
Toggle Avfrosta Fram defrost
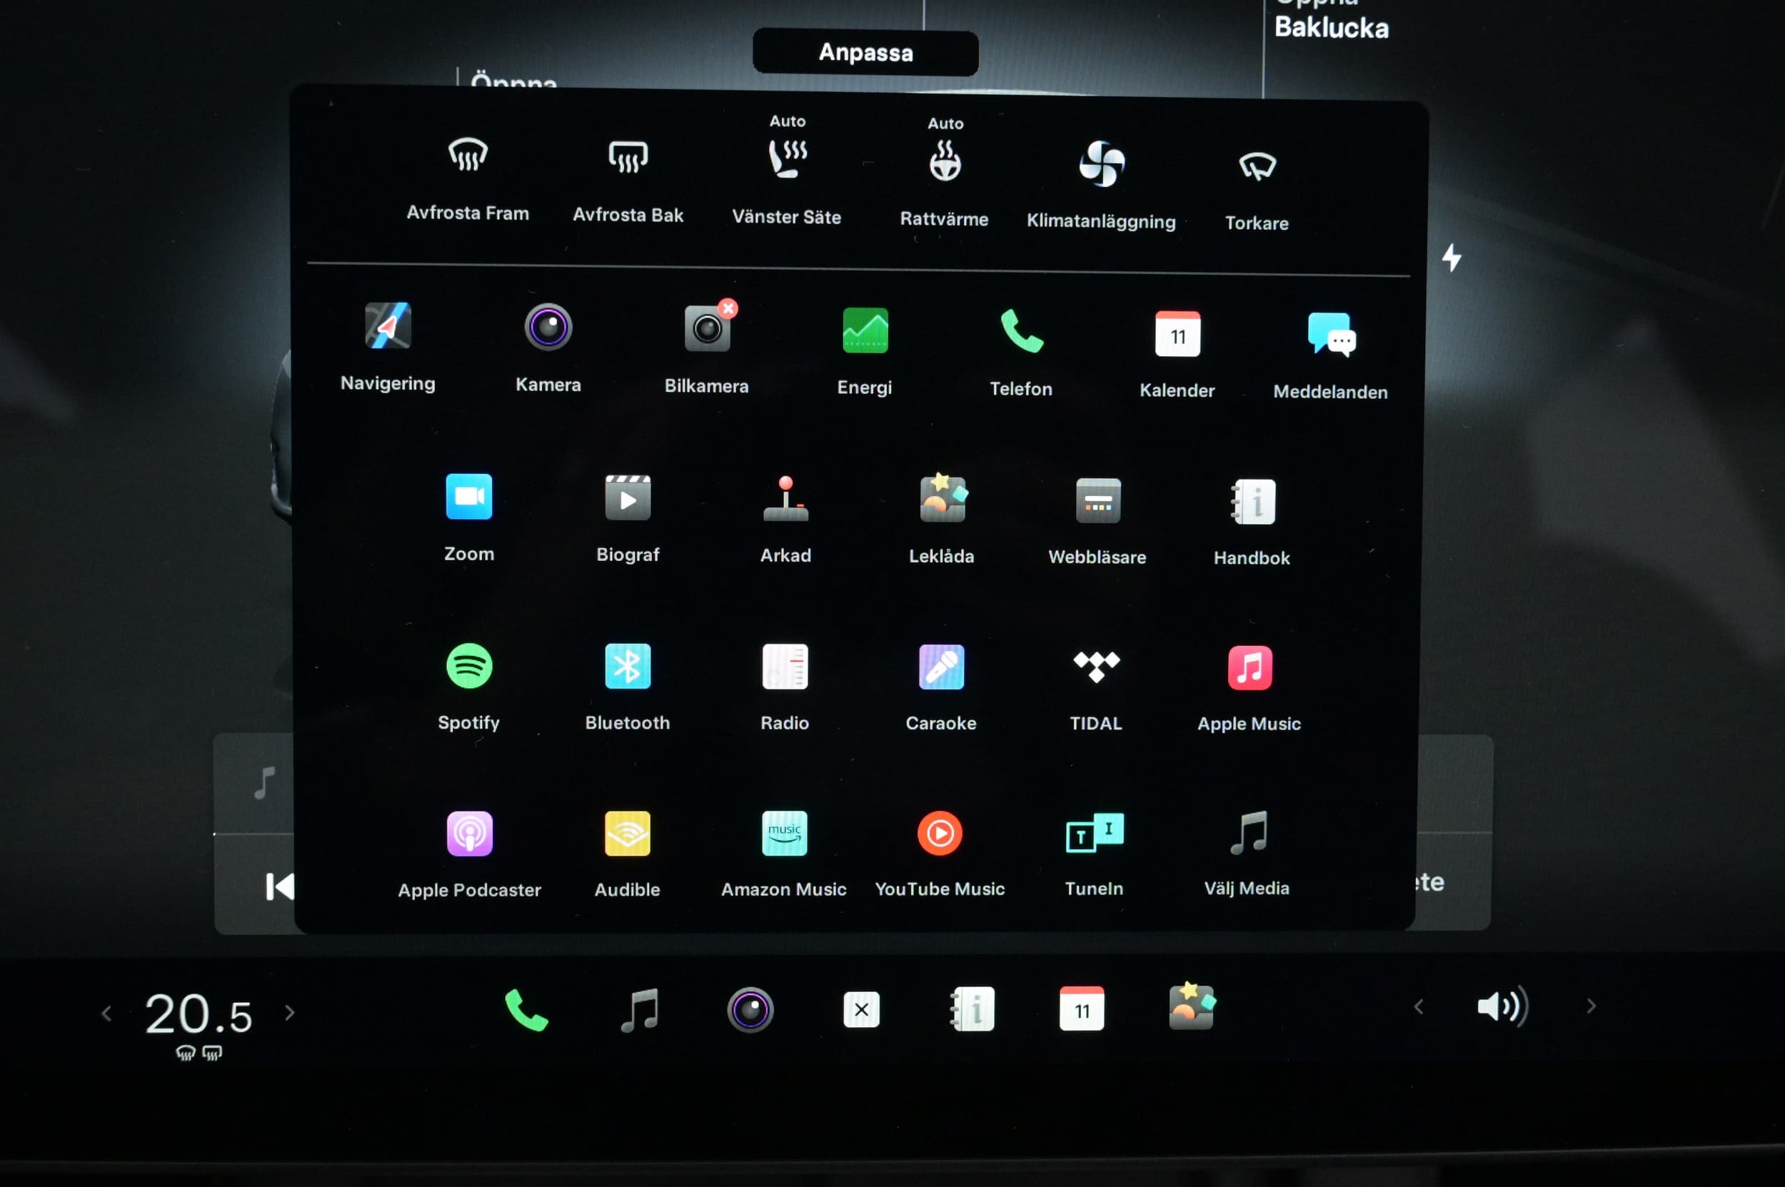pyautogui.click(x=468, y=155)
